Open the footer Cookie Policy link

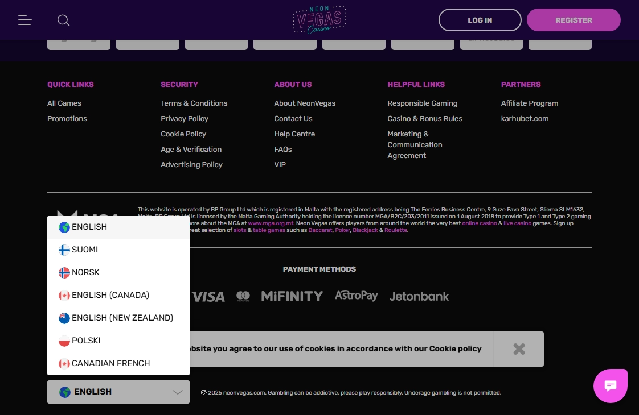[x=183, y=134]
